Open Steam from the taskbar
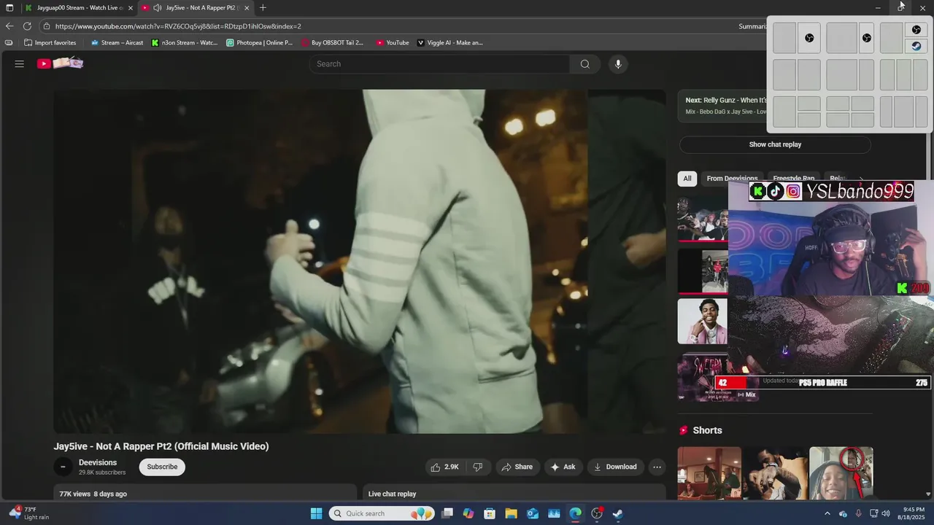Image resolution: width=934 pixels, height=525 pixels. click(x=618, y=513)
